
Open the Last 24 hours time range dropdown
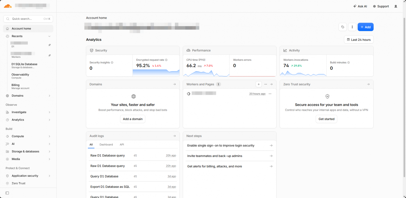[359, 40]
